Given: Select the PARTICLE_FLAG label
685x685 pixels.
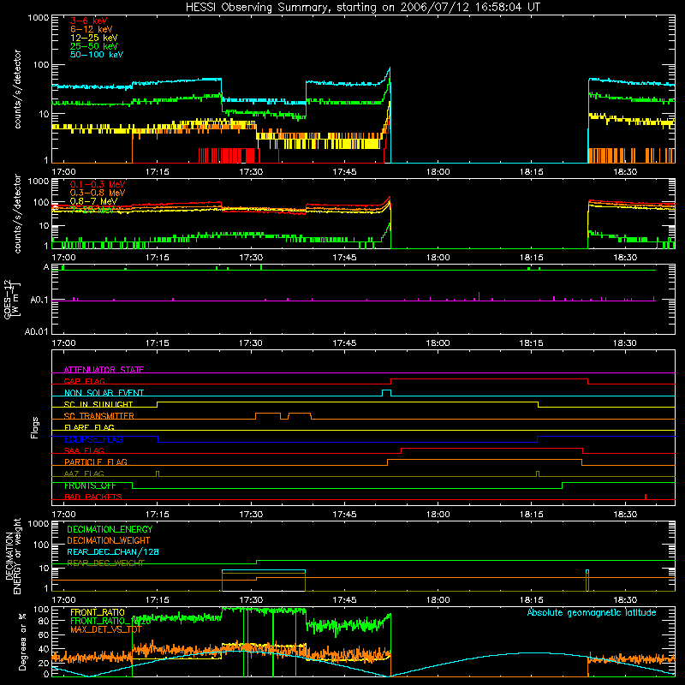Looking at the screenshot, I should pos(96,462).
